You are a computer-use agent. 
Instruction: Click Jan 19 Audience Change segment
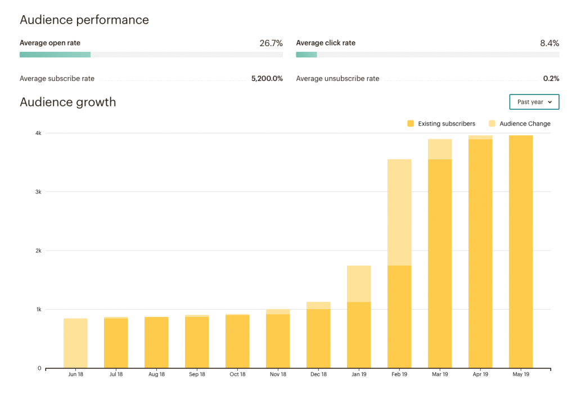tap(359, 284)
